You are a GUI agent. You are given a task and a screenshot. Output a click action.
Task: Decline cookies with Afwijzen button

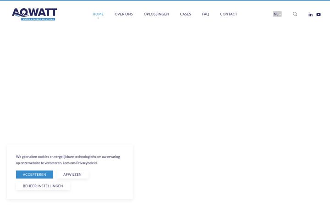(x=72, y=174)
